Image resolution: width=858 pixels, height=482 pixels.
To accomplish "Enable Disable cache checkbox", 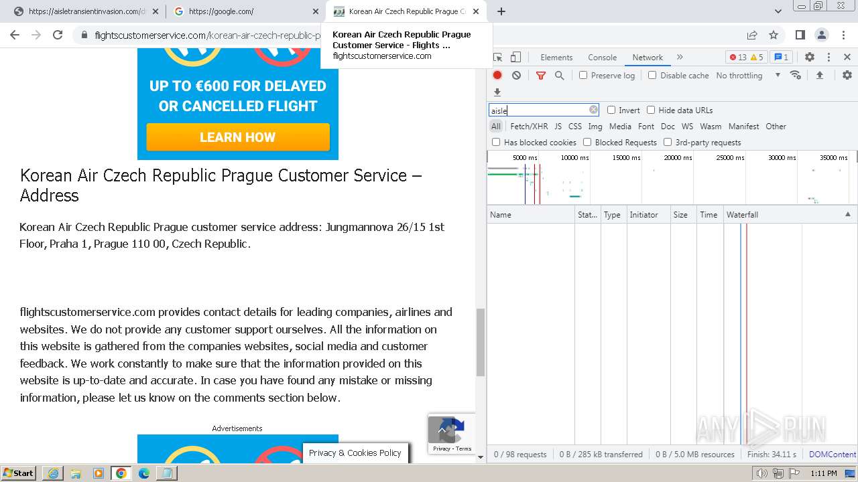I will click(652, 76).
